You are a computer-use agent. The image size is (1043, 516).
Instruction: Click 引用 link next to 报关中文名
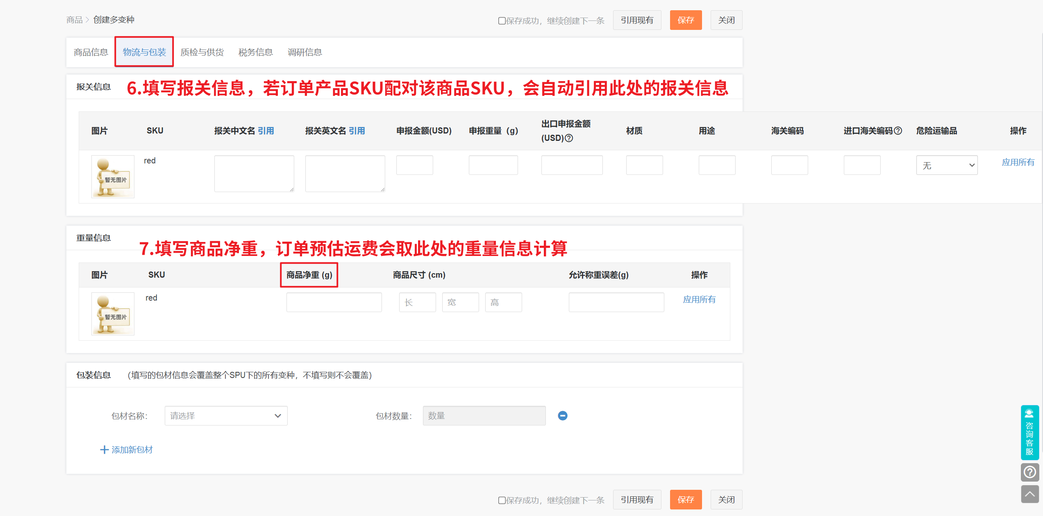coord(266,131)
